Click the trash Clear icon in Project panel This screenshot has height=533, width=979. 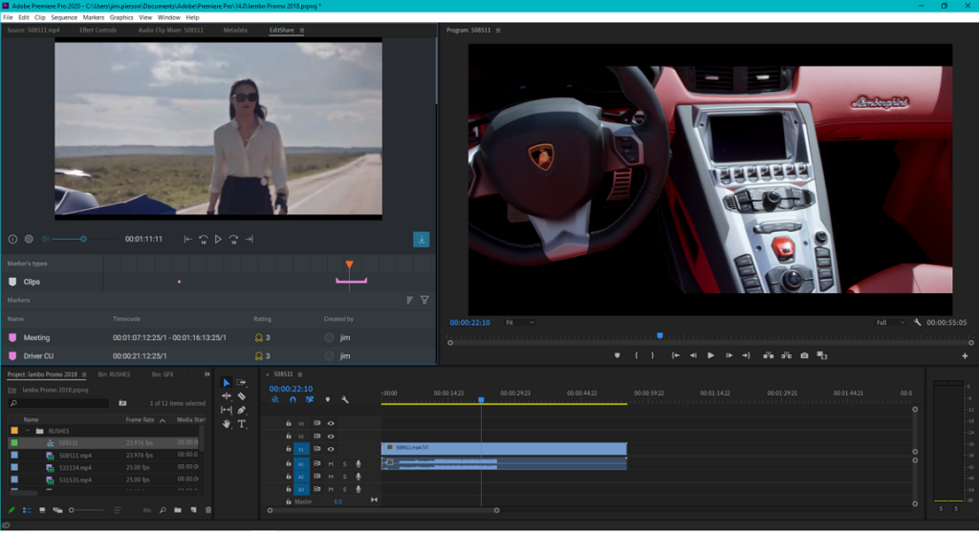(x=208, y=510)
